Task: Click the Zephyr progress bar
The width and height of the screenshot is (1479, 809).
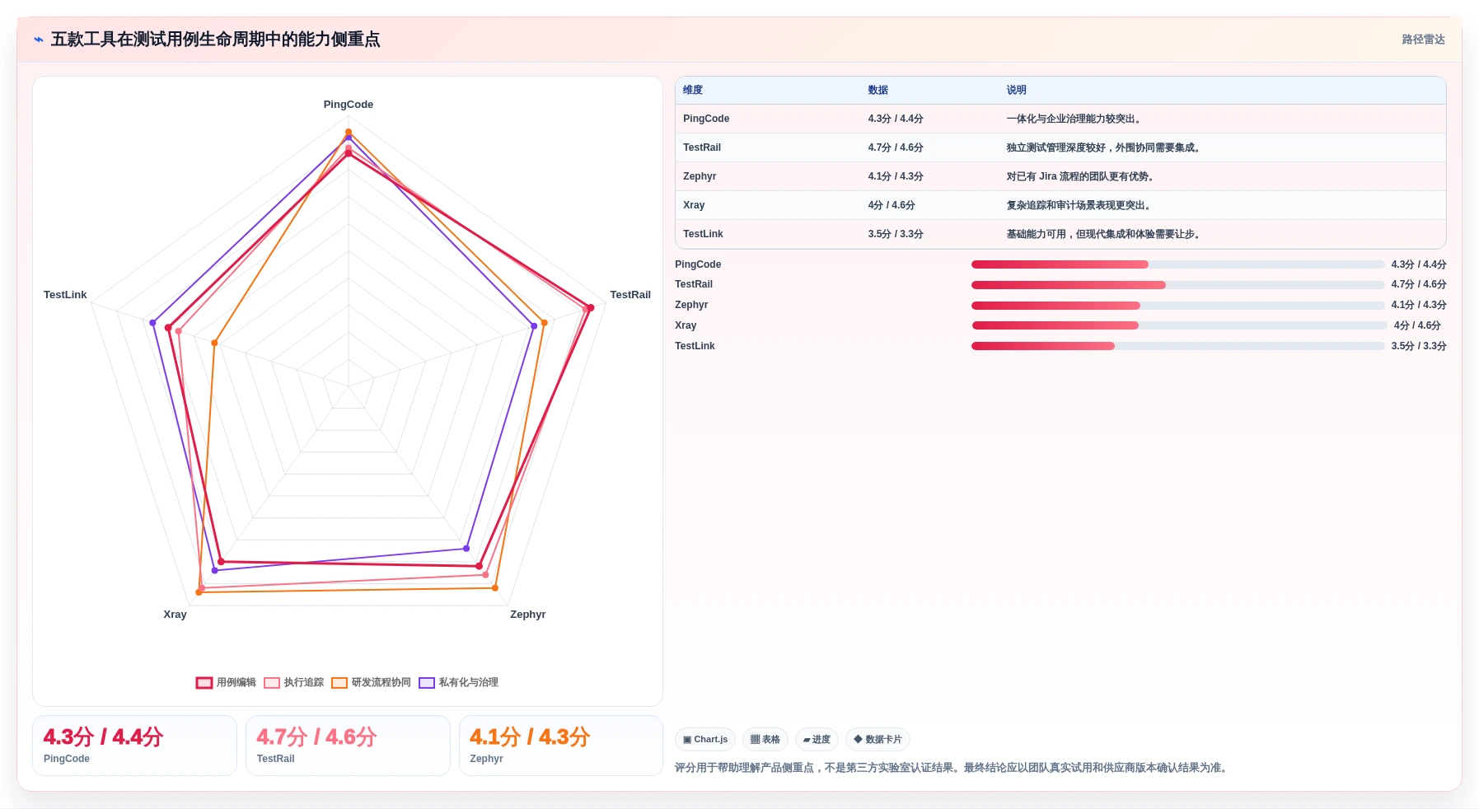Action: click(1177, 306)
